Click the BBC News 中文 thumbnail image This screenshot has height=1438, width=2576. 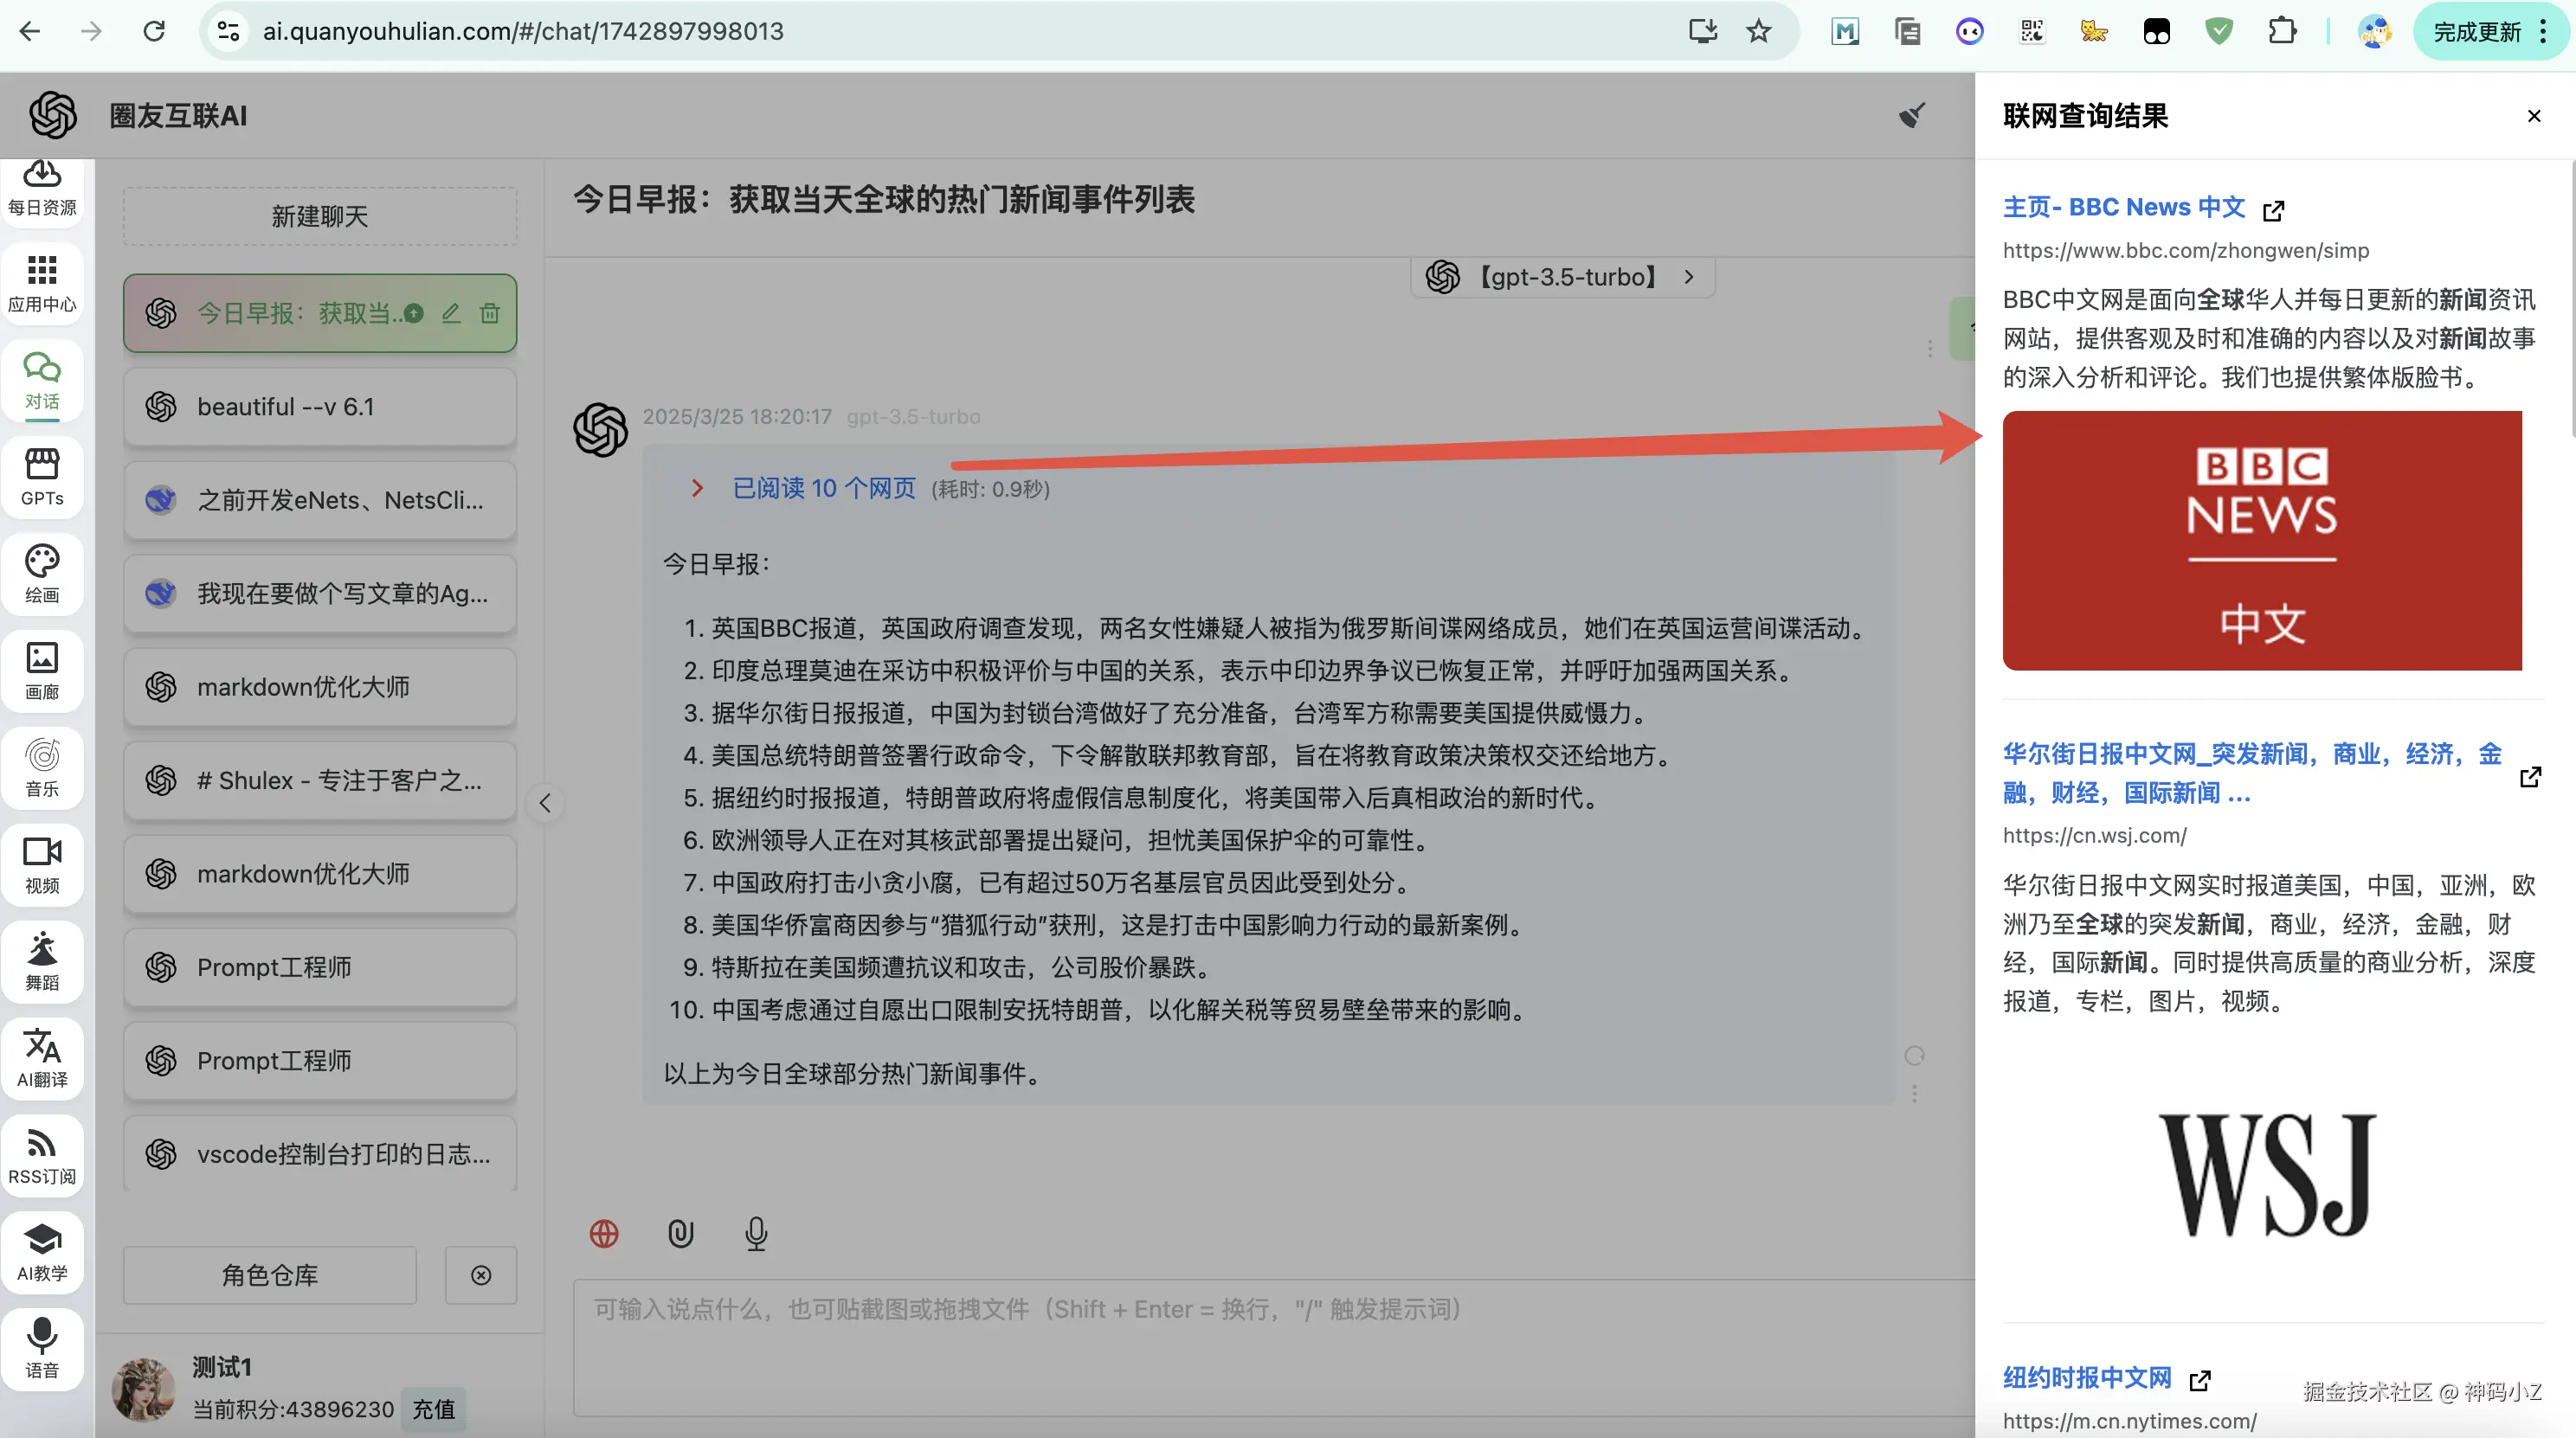point(2261,541)
